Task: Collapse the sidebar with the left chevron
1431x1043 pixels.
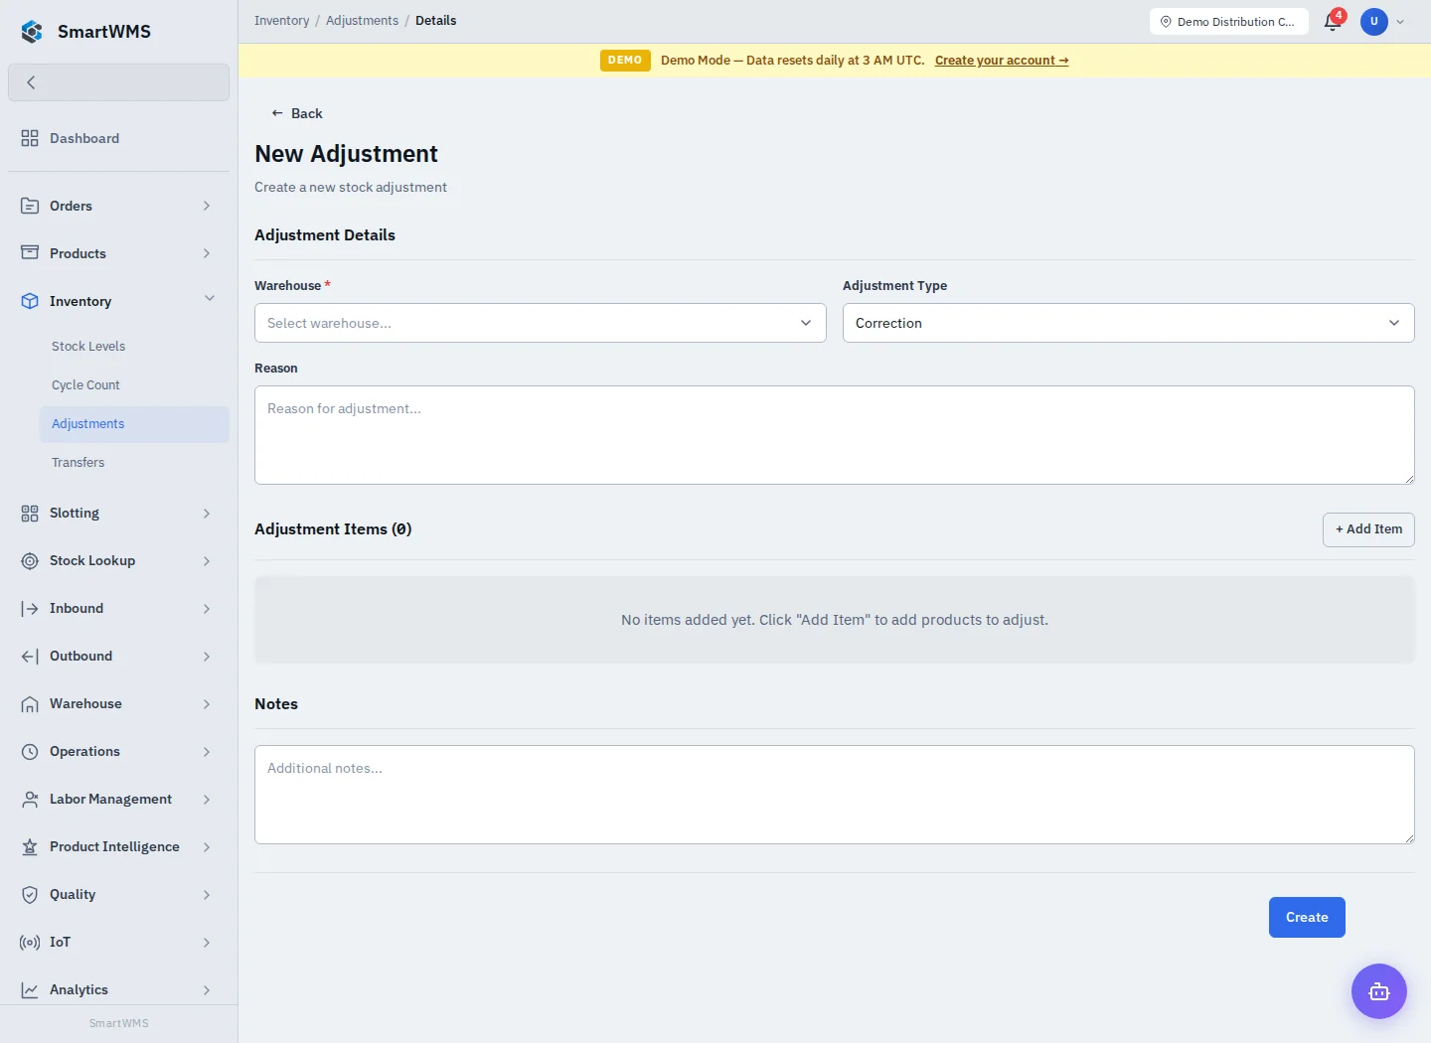Action: (118, 82)
